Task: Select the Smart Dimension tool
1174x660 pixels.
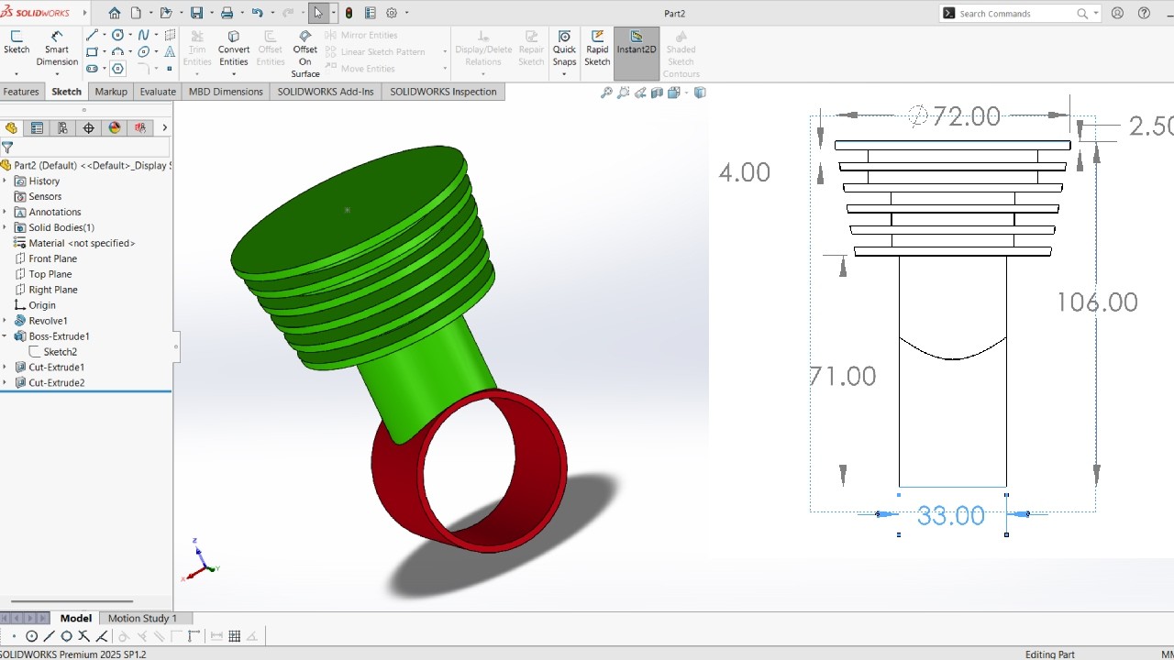Action: coord(57,49)
